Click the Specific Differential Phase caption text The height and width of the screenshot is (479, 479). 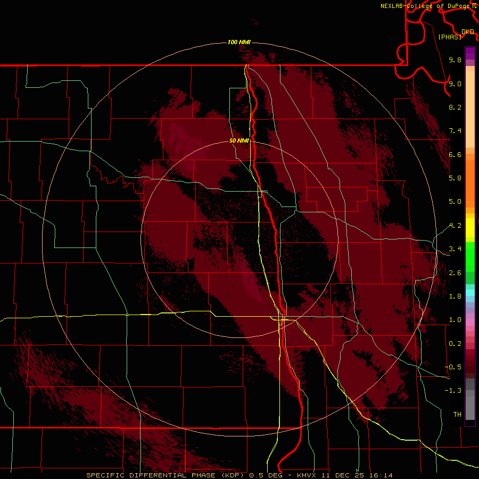pyautogui.click(x=239, y=475)
